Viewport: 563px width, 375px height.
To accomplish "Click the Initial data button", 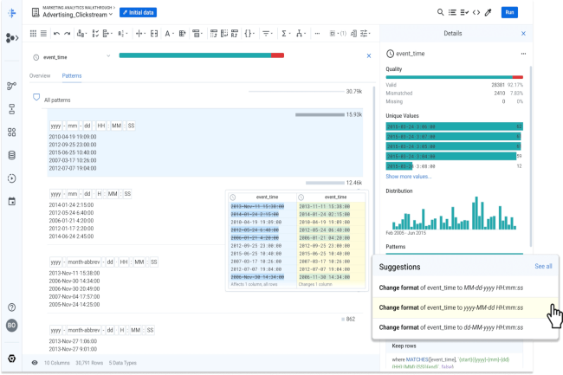I will pos(139,13).
